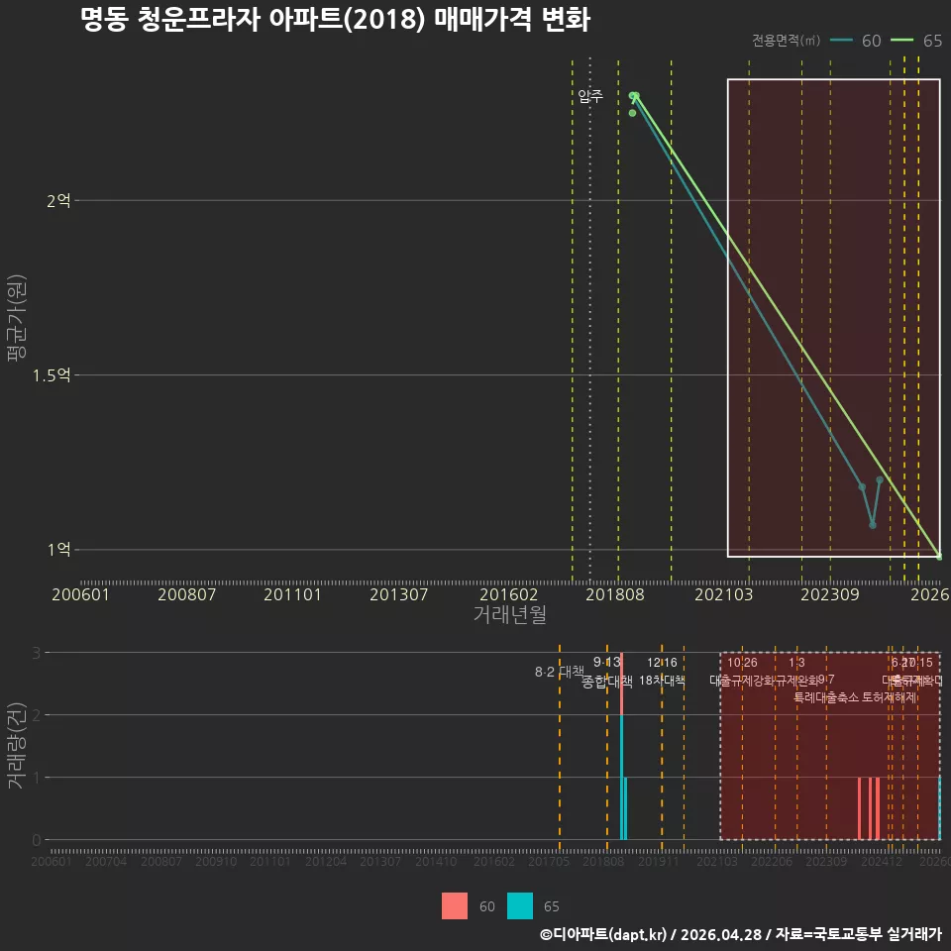Screen dimensions: 951x951
Task: Click the lower green data point below the 2018 peak
Action: 633,113
